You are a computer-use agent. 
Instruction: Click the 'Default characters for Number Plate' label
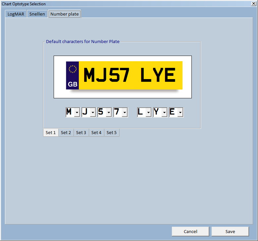(x=82, y=41)
